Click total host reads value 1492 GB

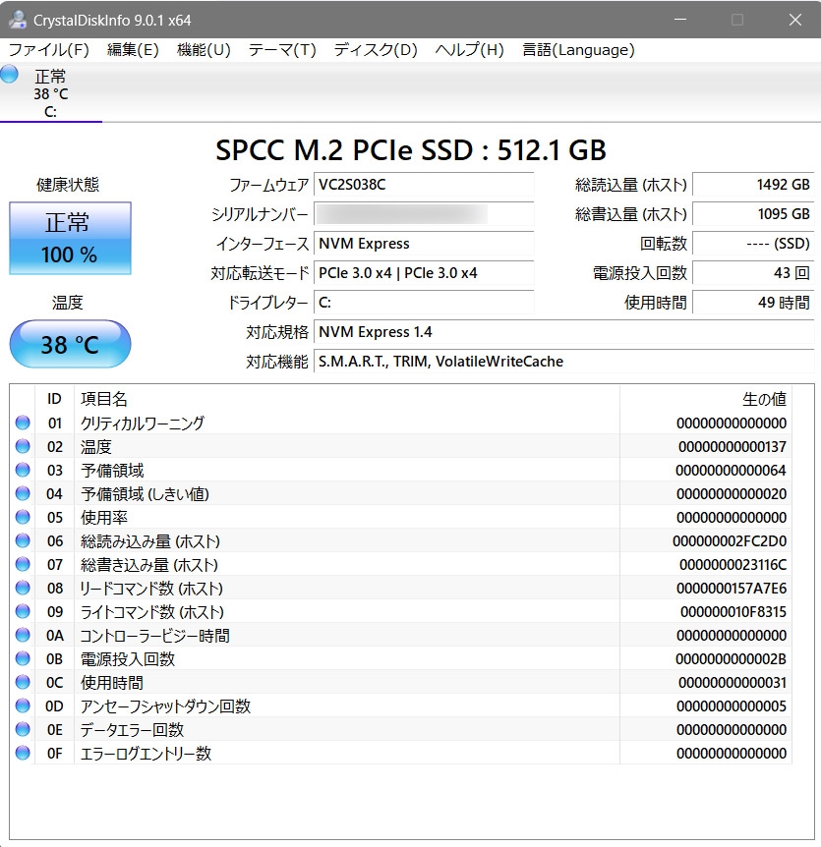click(753, 185)
